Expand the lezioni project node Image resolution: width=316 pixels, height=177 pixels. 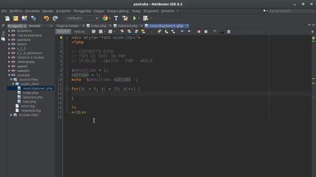(x=9, y=44)
